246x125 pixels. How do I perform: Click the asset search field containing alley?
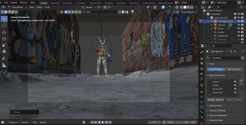click(100, 12)
